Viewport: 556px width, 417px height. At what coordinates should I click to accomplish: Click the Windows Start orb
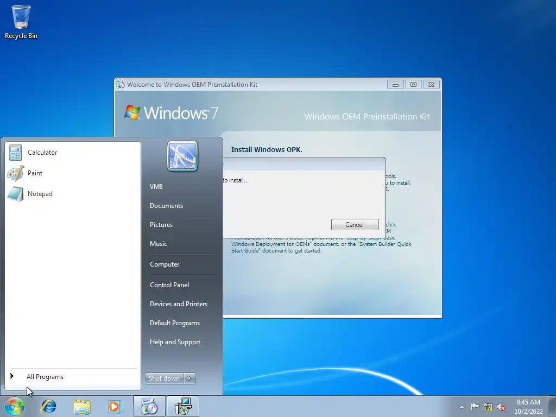click(14, 406)
